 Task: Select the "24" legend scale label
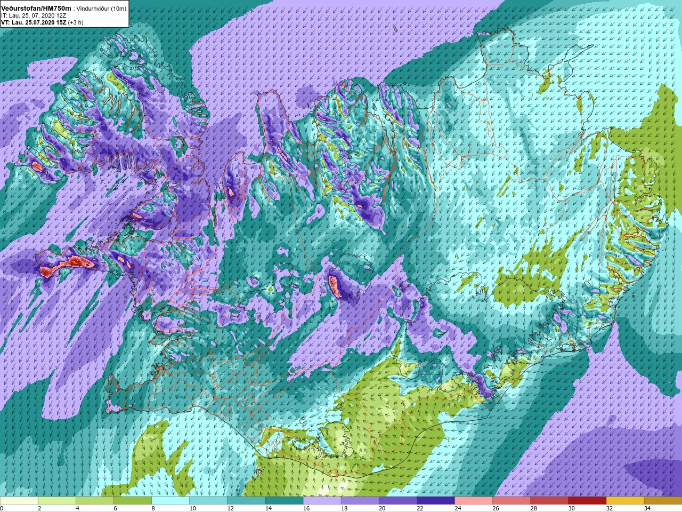point(457,508)
